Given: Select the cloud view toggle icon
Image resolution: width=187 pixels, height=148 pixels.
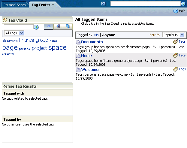Looking at the screenshot, I should 49,26.
